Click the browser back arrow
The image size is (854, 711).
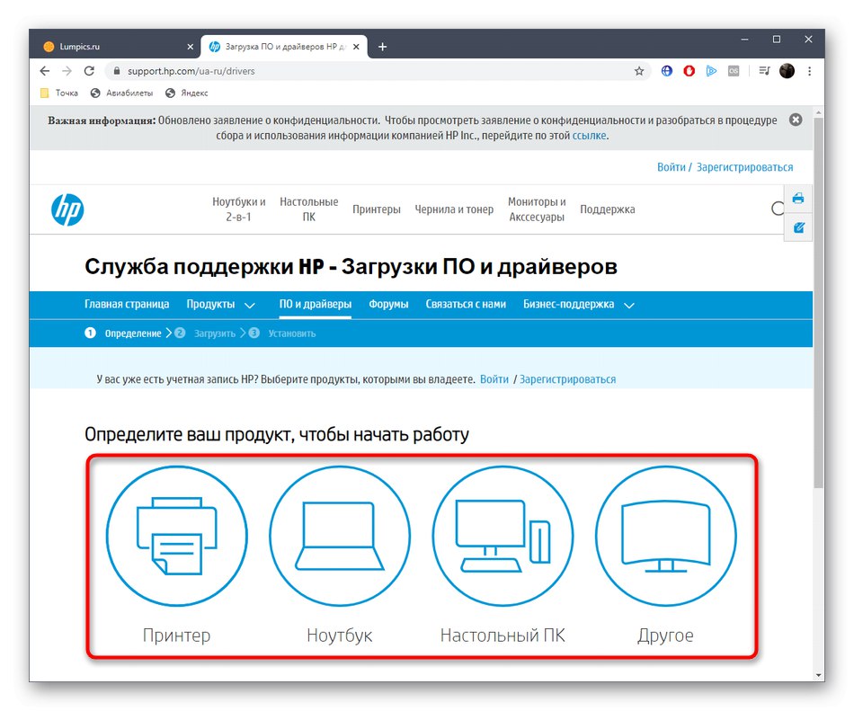click(45, 71)
